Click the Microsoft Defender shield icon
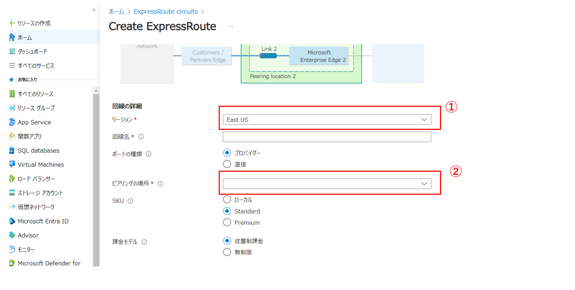 click(12, 263)
